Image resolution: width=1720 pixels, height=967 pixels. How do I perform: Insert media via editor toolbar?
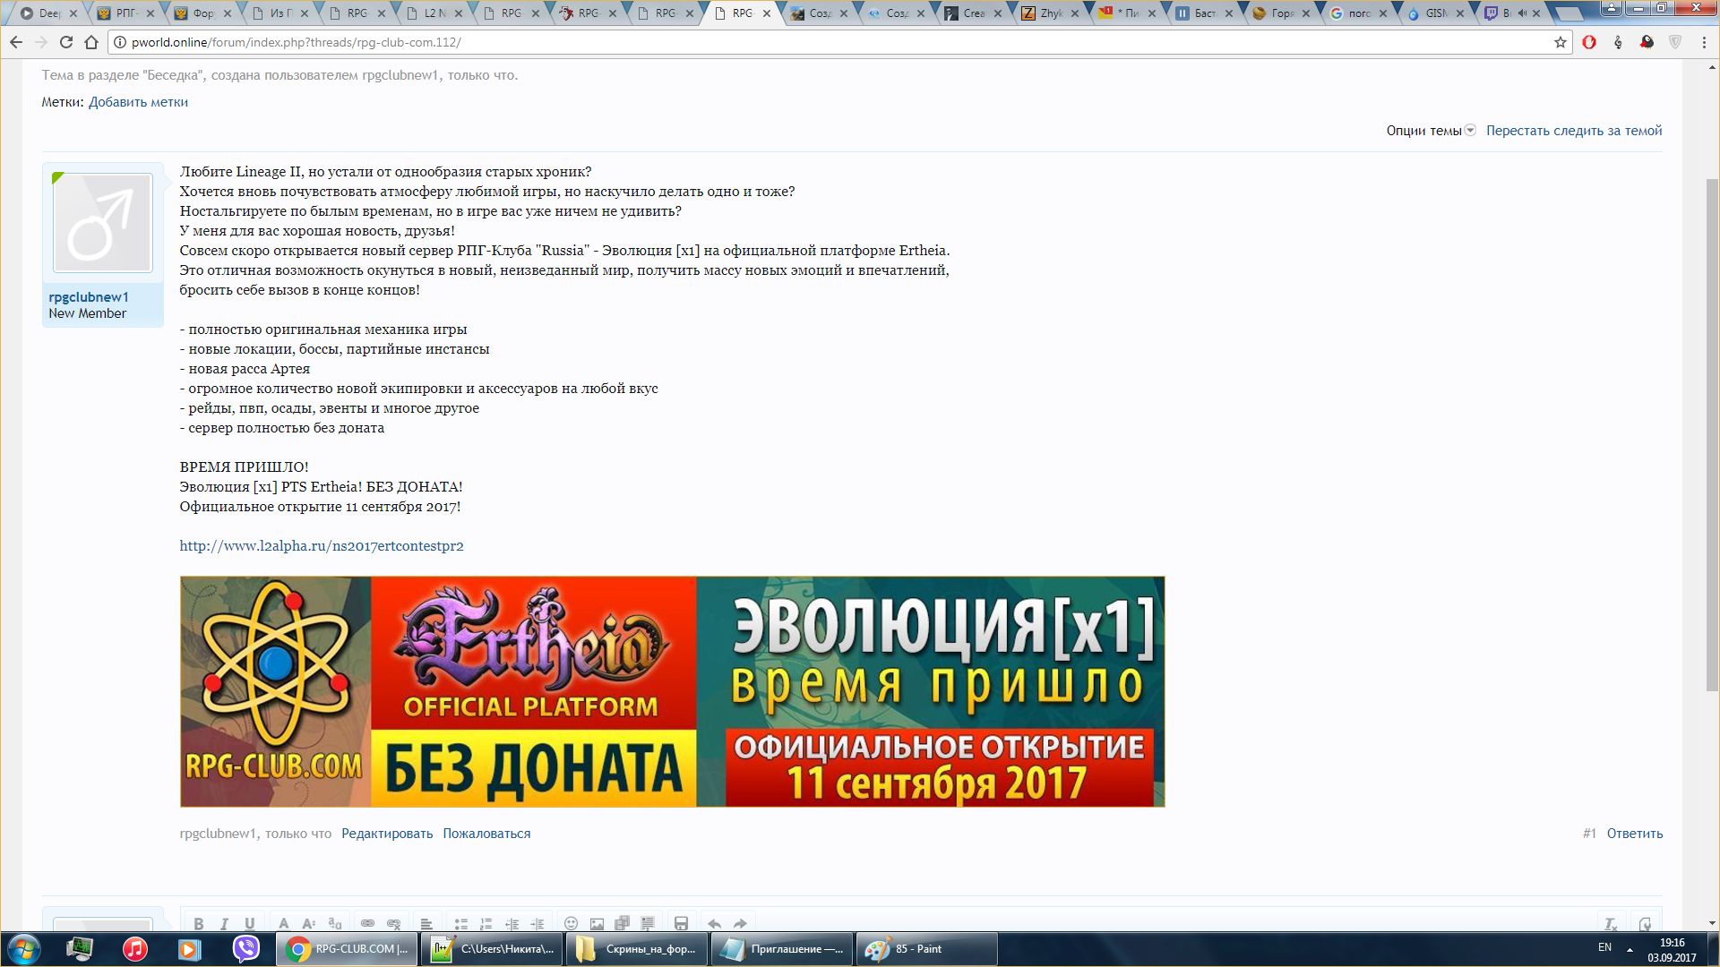point(623,923)
